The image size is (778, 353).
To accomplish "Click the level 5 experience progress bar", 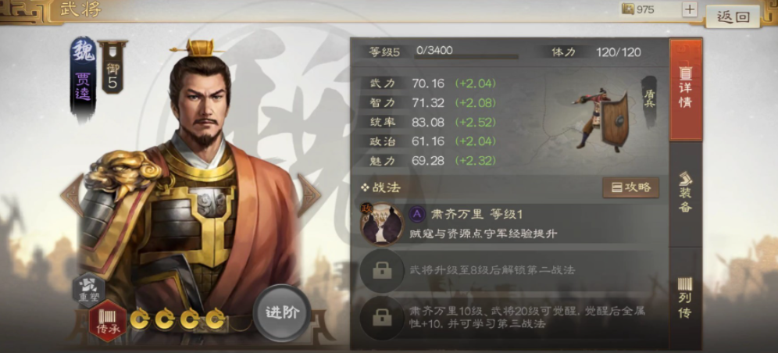I will 466,57.
